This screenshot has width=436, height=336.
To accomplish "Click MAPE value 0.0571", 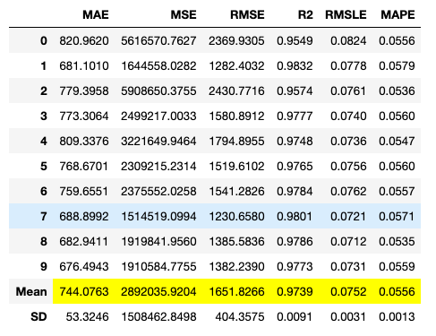I will point(397,216).
